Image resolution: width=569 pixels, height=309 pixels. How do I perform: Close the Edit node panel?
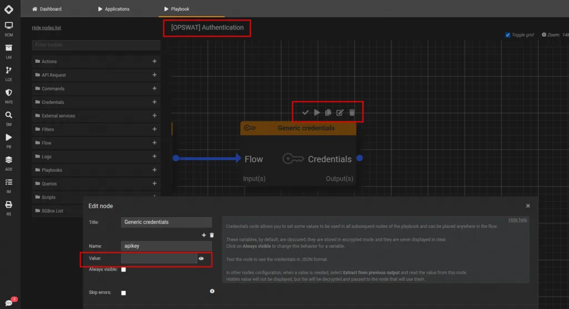point(528,206)
